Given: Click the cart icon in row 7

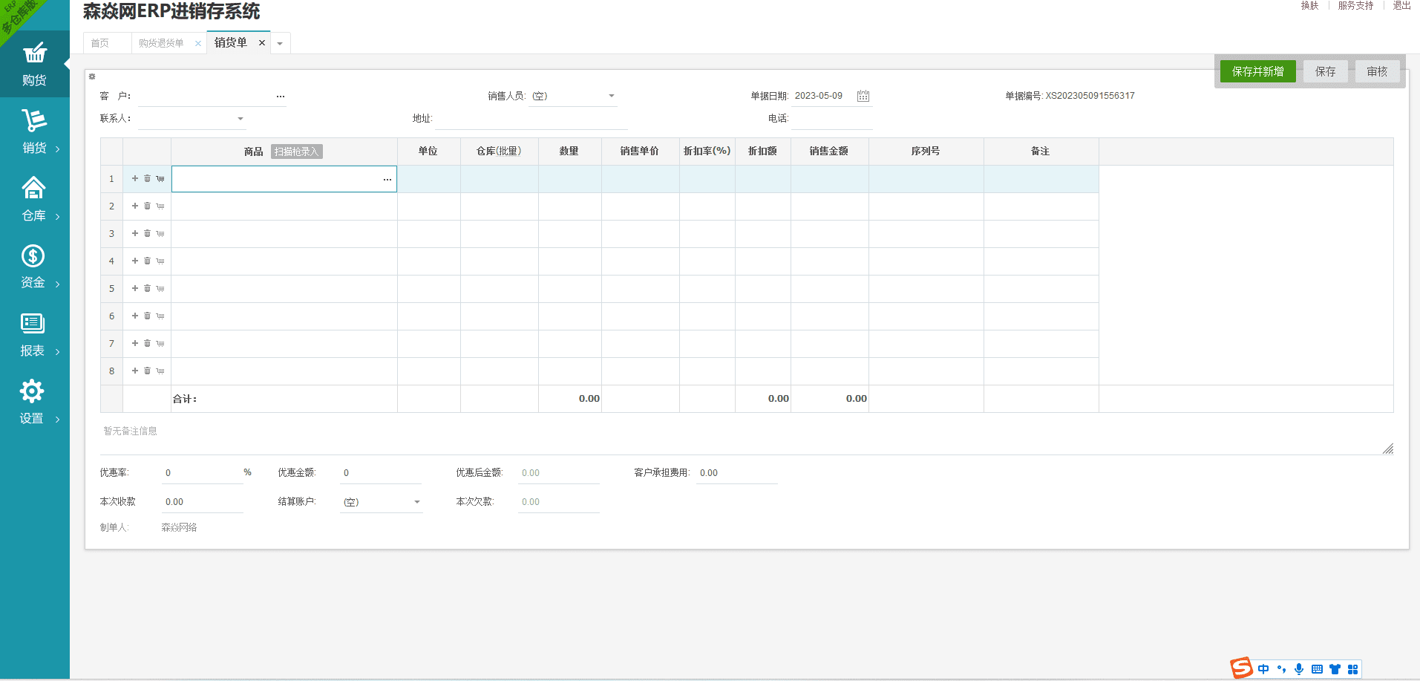Looking at the screenshot, I should coord(160,344).
